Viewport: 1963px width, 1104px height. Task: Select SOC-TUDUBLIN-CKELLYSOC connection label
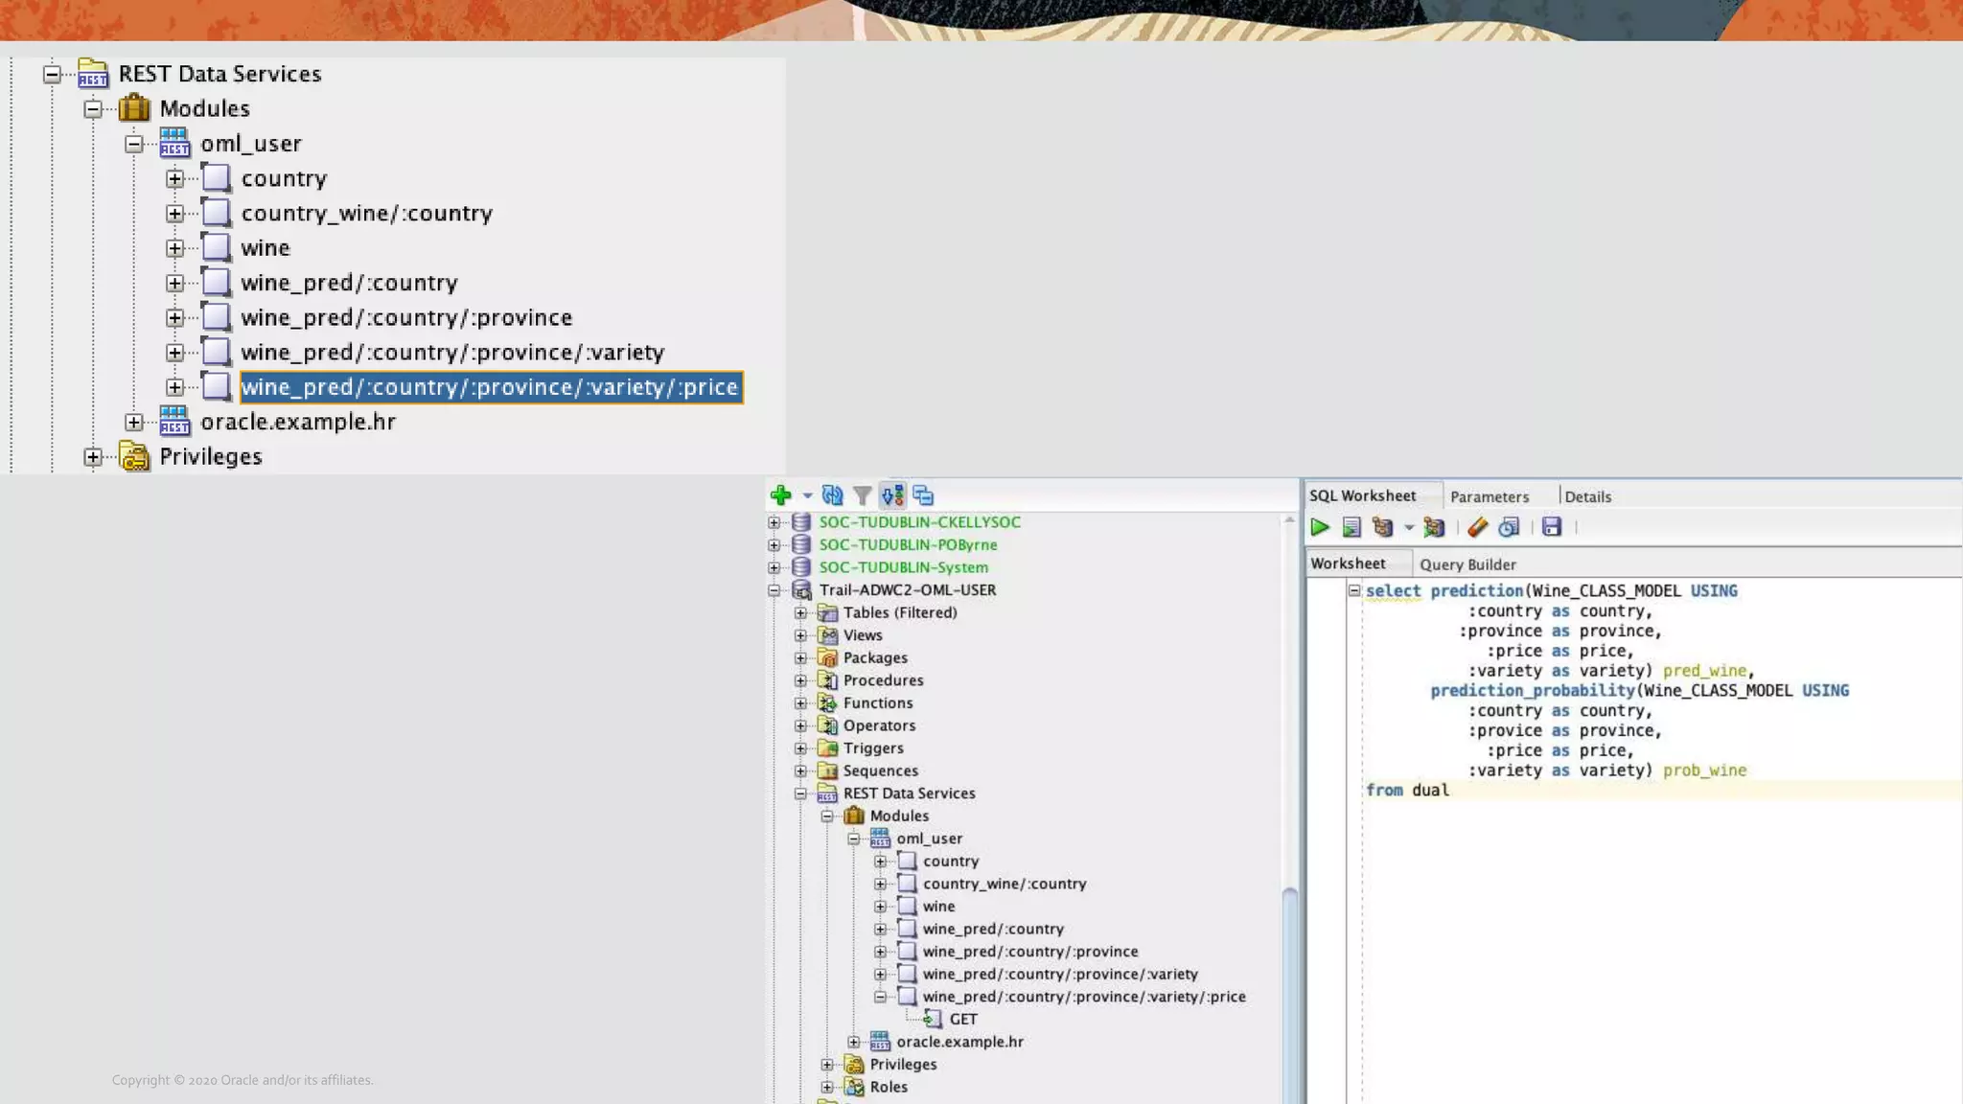click(x=919, y=522)
